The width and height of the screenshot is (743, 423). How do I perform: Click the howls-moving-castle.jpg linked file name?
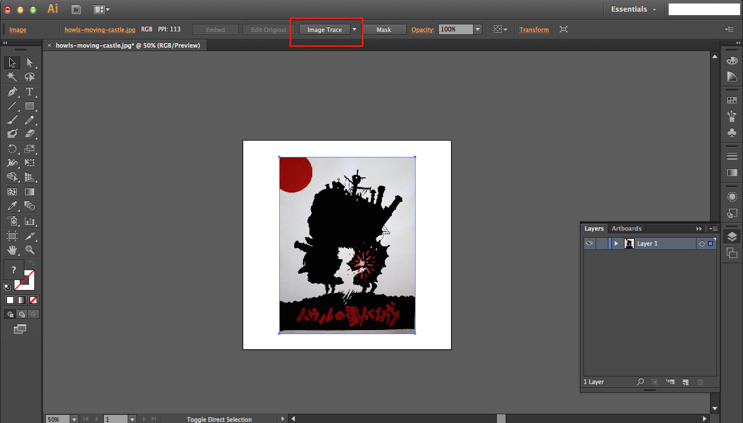point(100,30)
